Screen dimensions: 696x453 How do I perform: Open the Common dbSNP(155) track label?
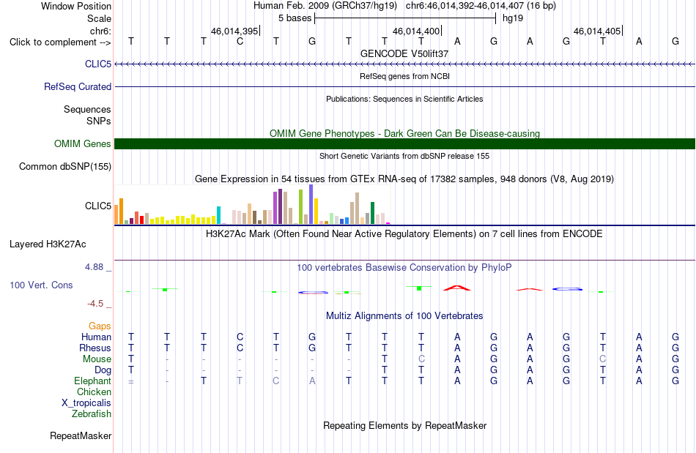[64, 166]
